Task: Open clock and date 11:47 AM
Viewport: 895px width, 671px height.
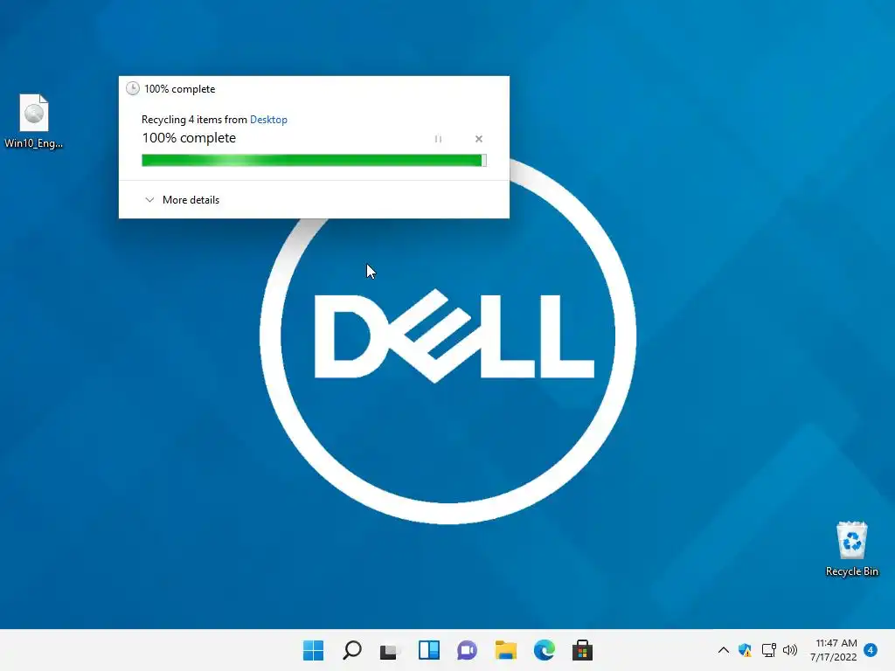Action: [x=833, y=650]
